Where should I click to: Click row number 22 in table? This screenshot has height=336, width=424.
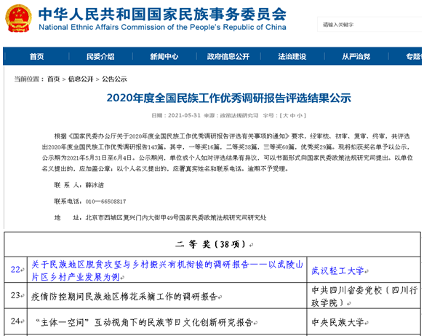point(16,270)
